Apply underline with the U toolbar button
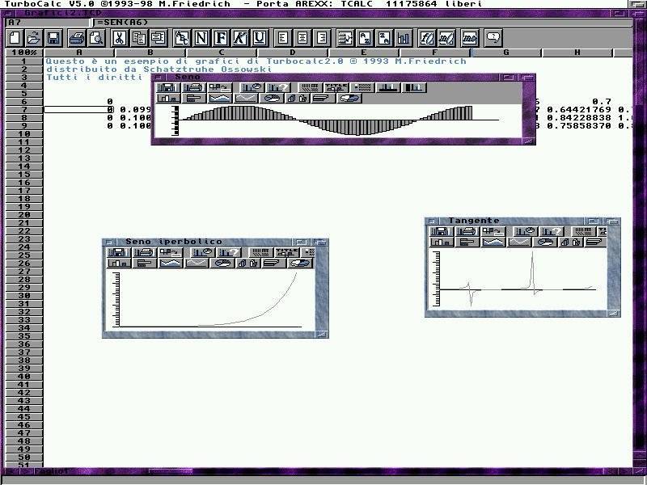Viewport: 647px width, 485px height. (x=259, y=38)
